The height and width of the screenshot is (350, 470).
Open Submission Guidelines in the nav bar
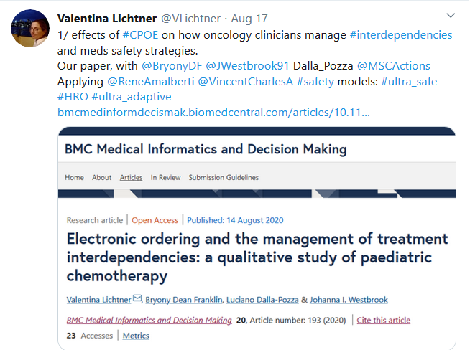click(225, 177)
